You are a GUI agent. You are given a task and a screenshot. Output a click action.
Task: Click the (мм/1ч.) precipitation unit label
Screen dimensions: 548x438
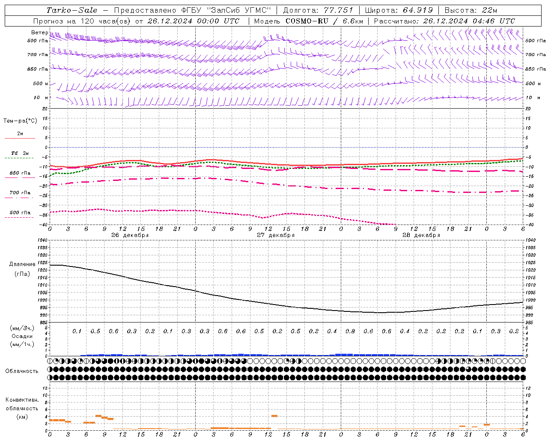pos(22,344)
